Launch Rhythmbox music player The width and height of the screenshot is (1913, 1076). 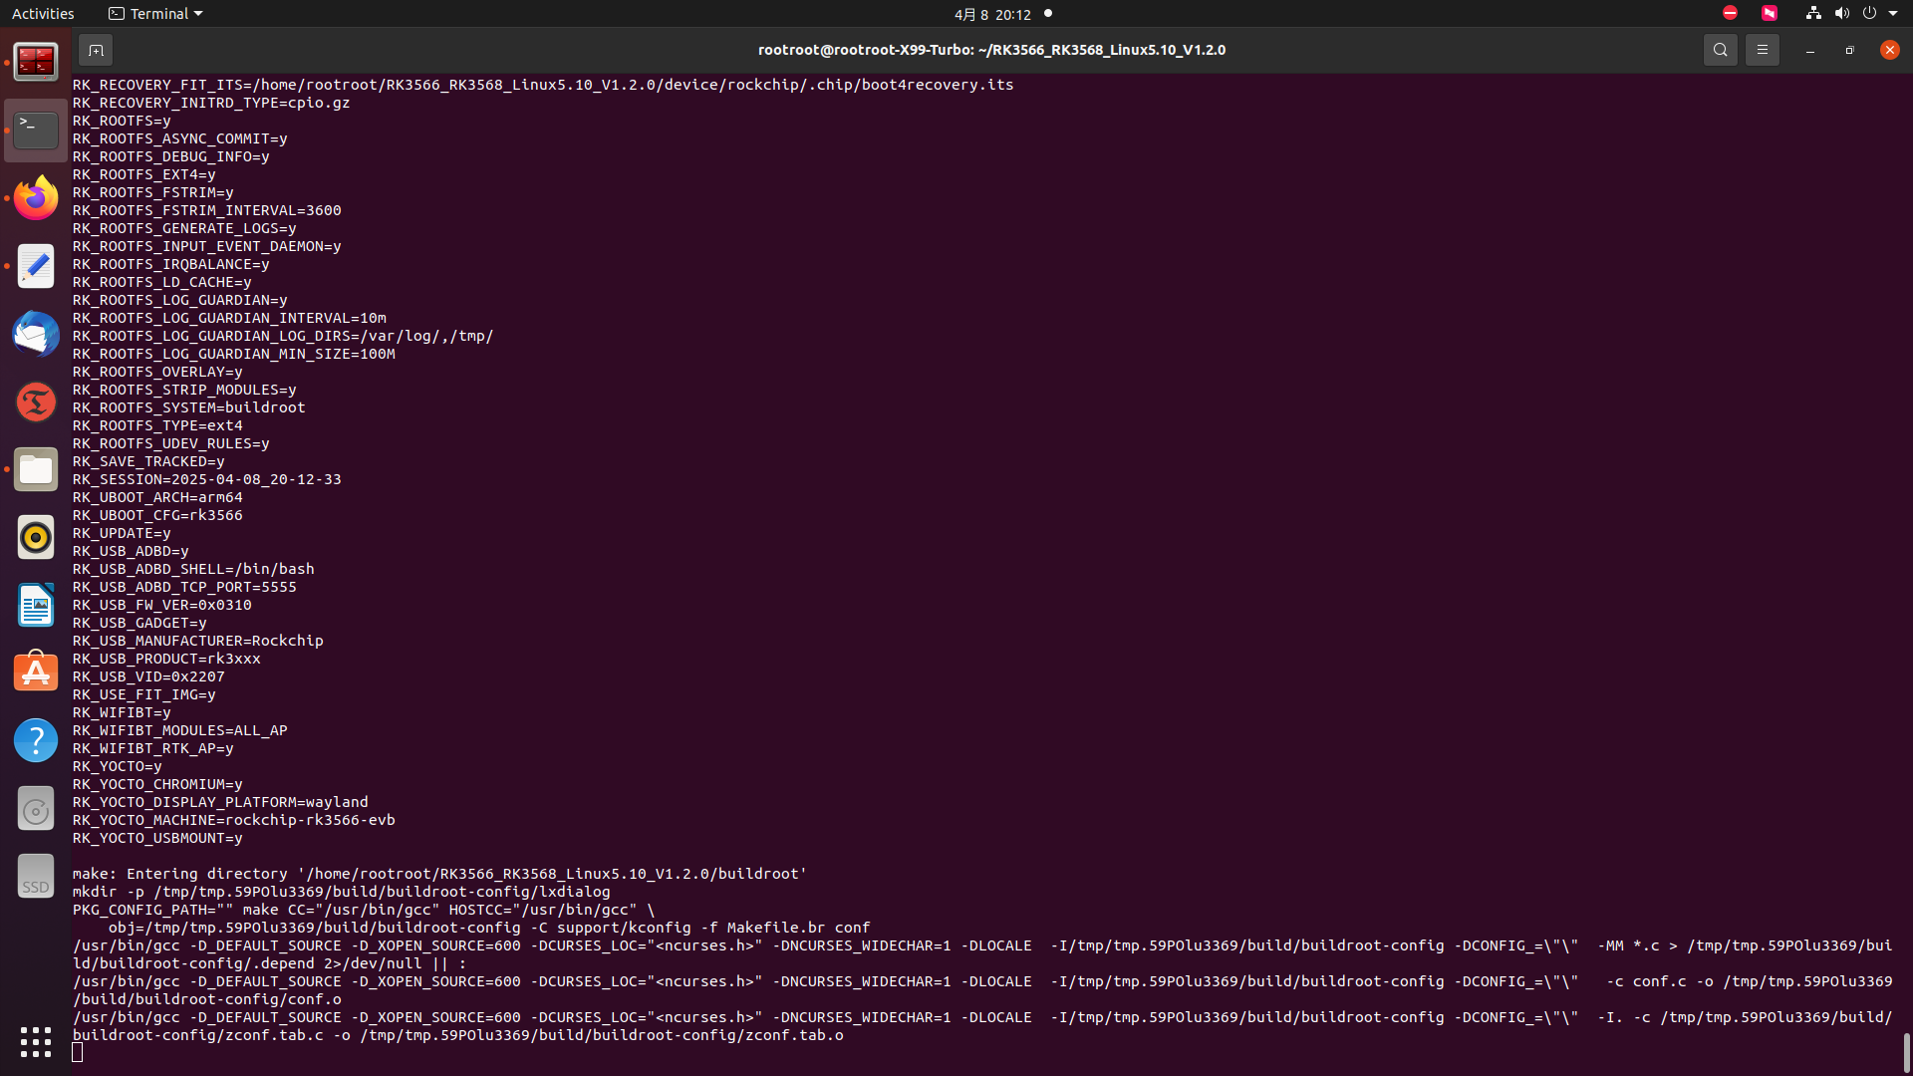pos(36,537)
